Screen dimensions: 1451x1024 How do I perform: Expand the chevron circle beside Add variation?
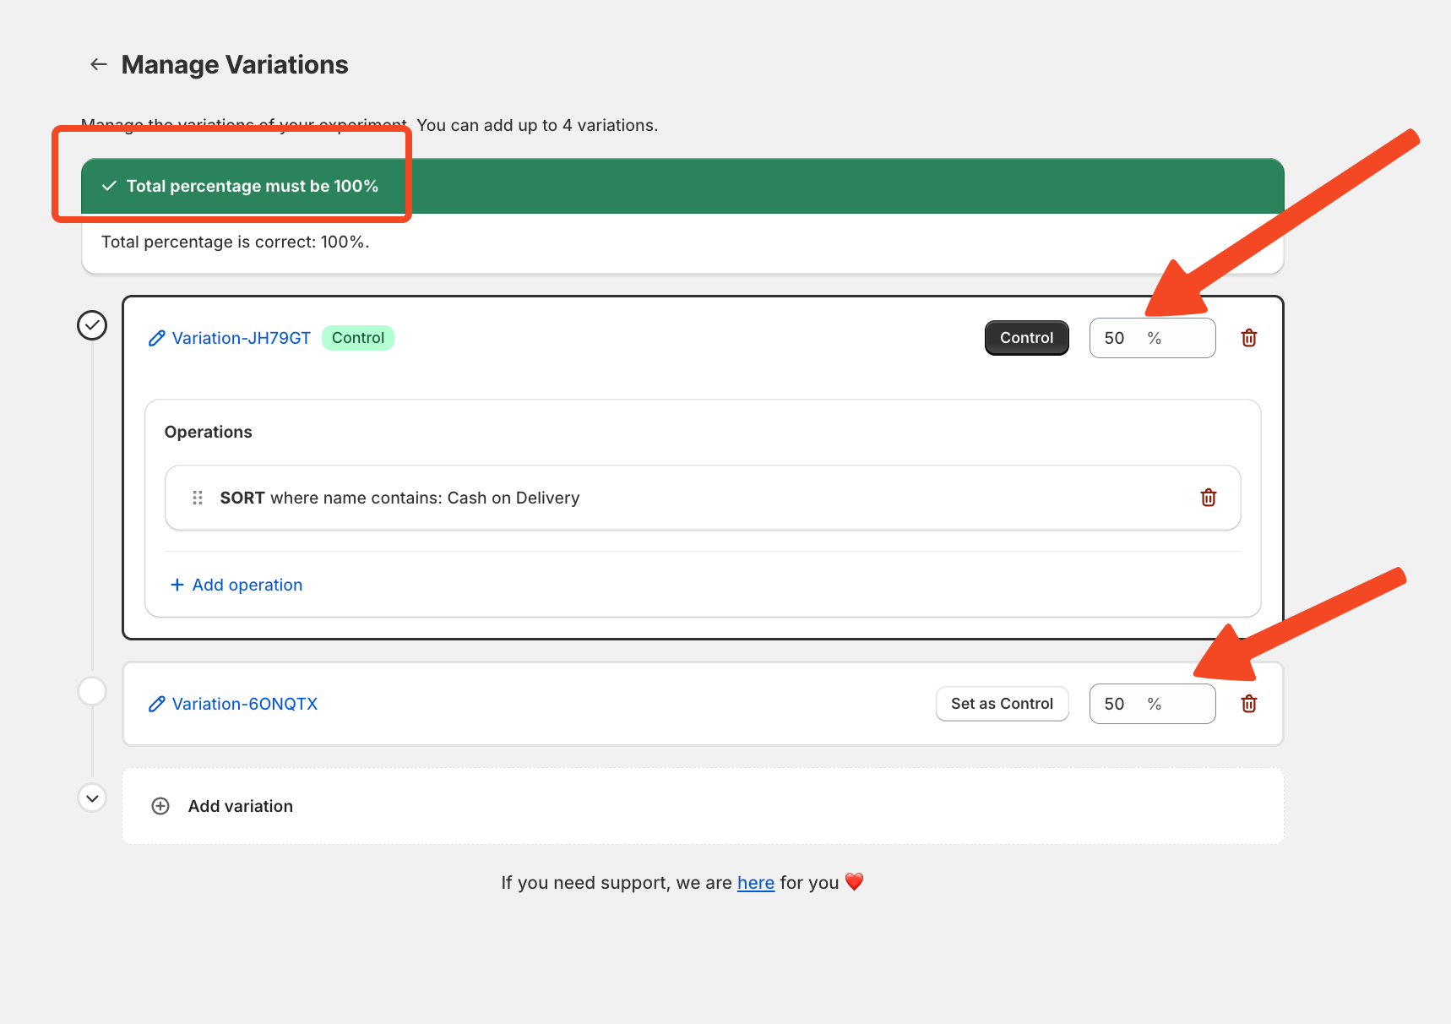pyautogui.click(x=92, y=798)
